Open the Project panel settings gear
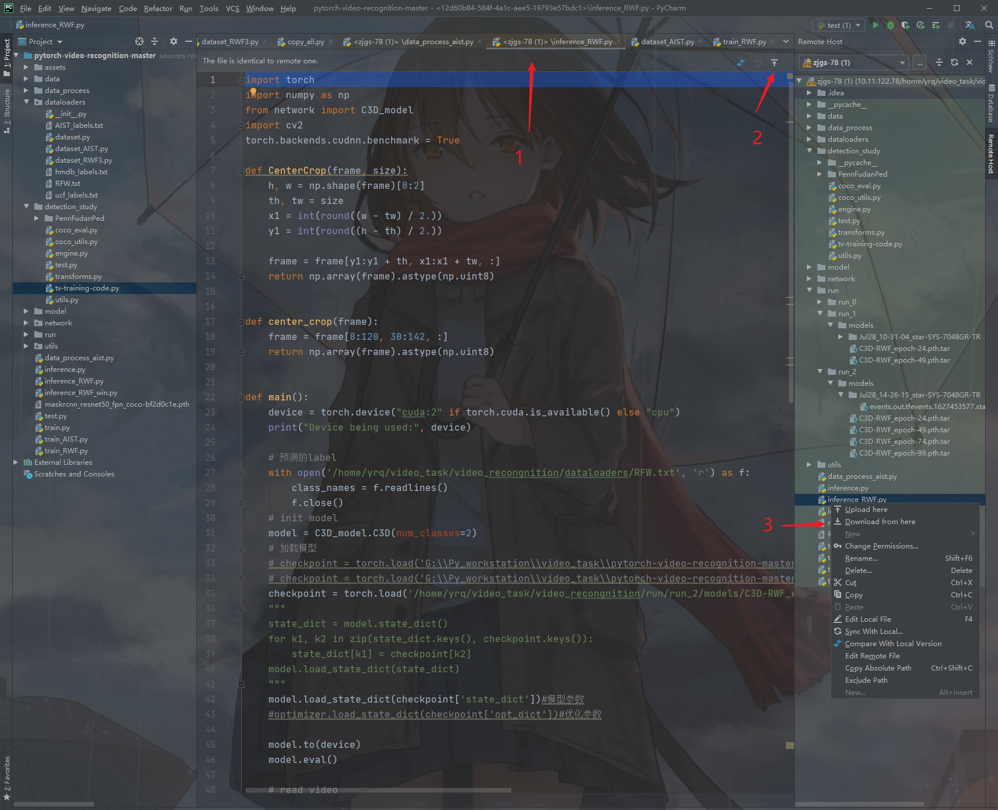 174,41
